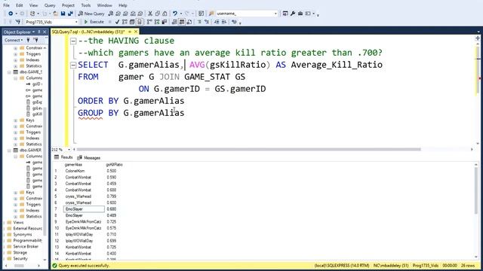Select the Views folder in Object Explorer
483x271 pixels.
18,223
